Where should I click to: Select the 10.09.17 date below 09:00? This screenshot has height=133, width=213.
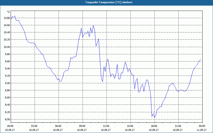point(82,130)
